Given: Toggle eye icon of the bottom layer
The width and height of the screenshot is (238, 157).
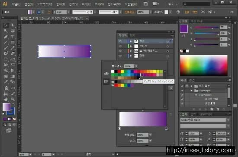Looking at the screenshot, I should [120, 56].
